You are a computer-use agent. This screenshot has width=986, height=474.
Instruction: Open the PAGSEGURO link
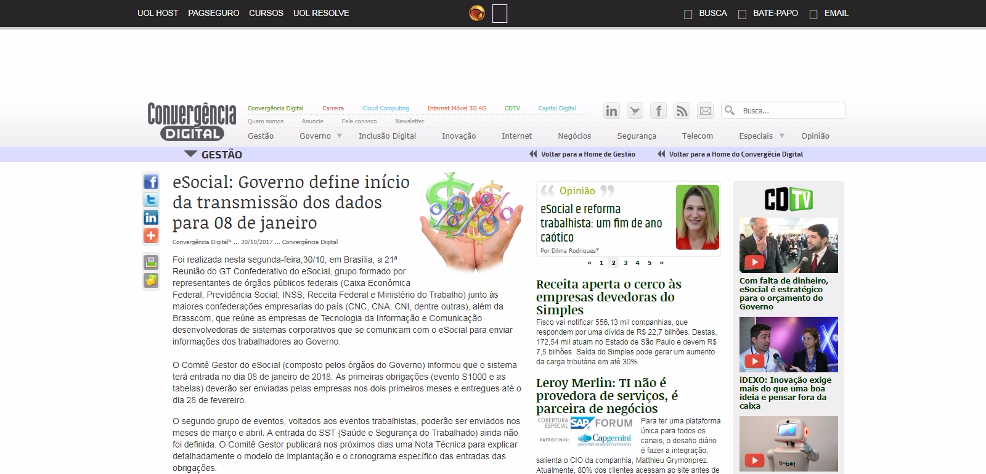pyautogui.click(x=214, y=13)
